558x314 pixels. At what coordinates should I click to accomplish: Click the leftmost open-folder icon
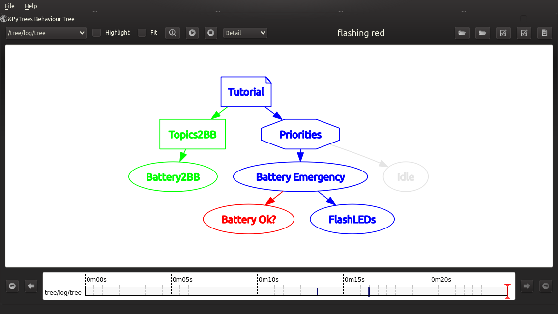[x=462, y=33]
